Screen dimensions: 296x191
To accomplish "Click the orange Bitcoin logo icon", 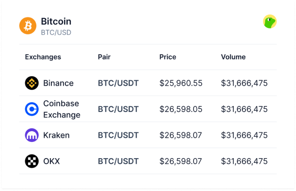I will pos(28,26).
